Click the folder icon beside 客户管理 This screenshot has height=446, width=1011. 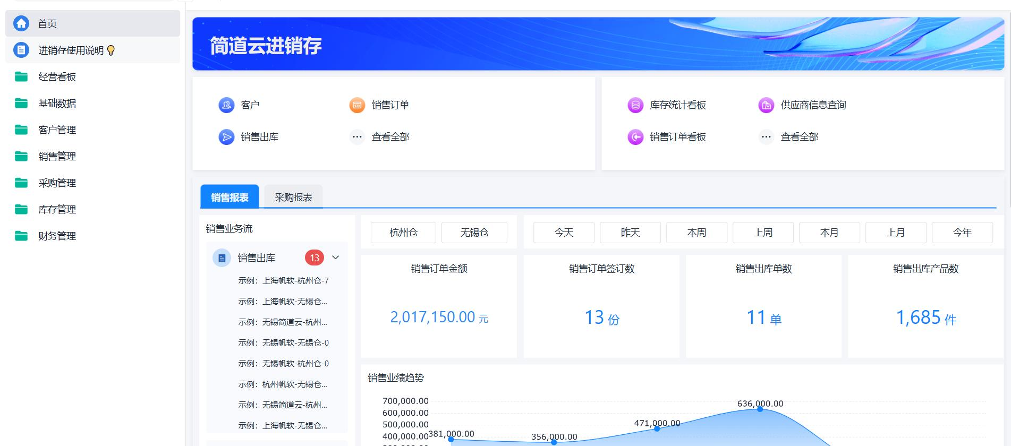click(x=21, y=130)
